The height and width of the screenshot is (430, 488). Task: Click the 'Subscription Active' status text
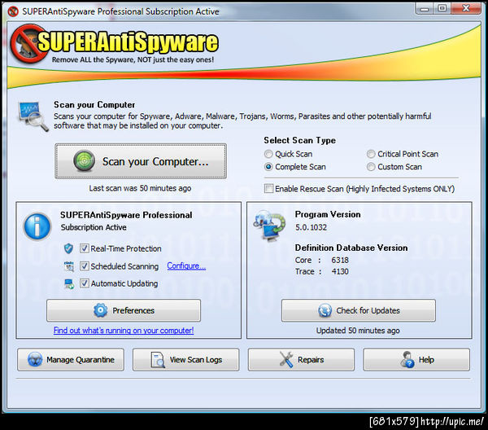[94, 227]
